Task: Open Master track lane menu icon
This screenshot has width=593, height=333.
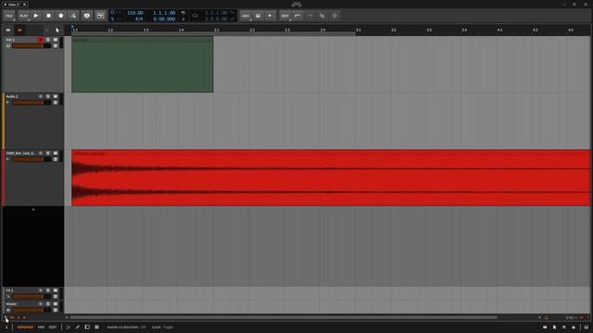Action: (x=56, y=310)
